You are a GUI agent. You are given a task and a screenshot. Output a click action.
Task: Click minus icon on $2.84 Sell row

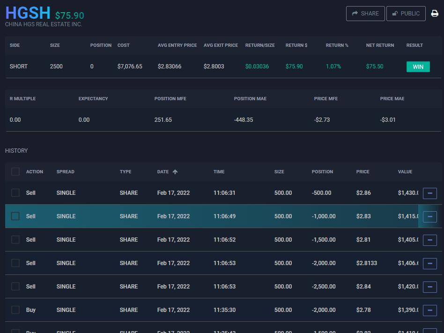click(x=429, y=287)
